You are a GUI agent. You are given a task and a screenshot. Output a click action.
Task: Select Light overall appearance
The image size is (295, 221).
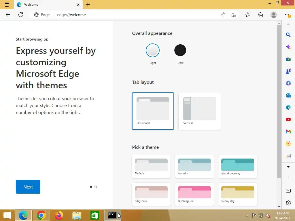pos(153,50)
